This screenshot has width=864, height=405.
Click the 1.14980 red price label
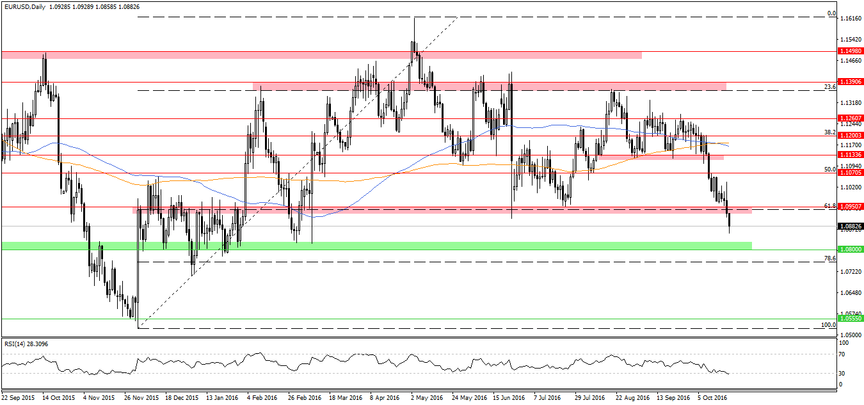point(850,52)
